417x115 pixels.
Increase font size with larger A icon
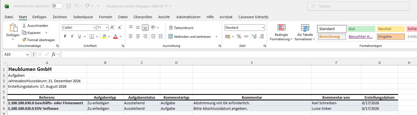coord(112,28)
